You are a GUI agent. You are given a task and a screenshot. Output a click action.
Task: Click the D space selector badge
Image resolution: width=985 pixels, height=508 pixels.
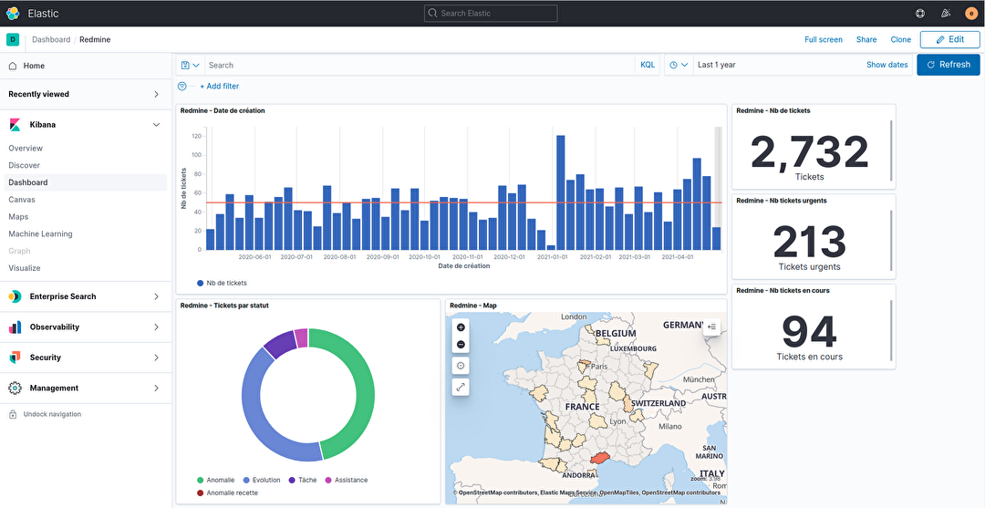point(13,39)
